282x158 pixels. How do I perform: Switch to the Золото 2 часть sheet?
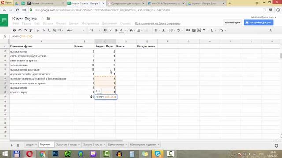coord(92,144)
